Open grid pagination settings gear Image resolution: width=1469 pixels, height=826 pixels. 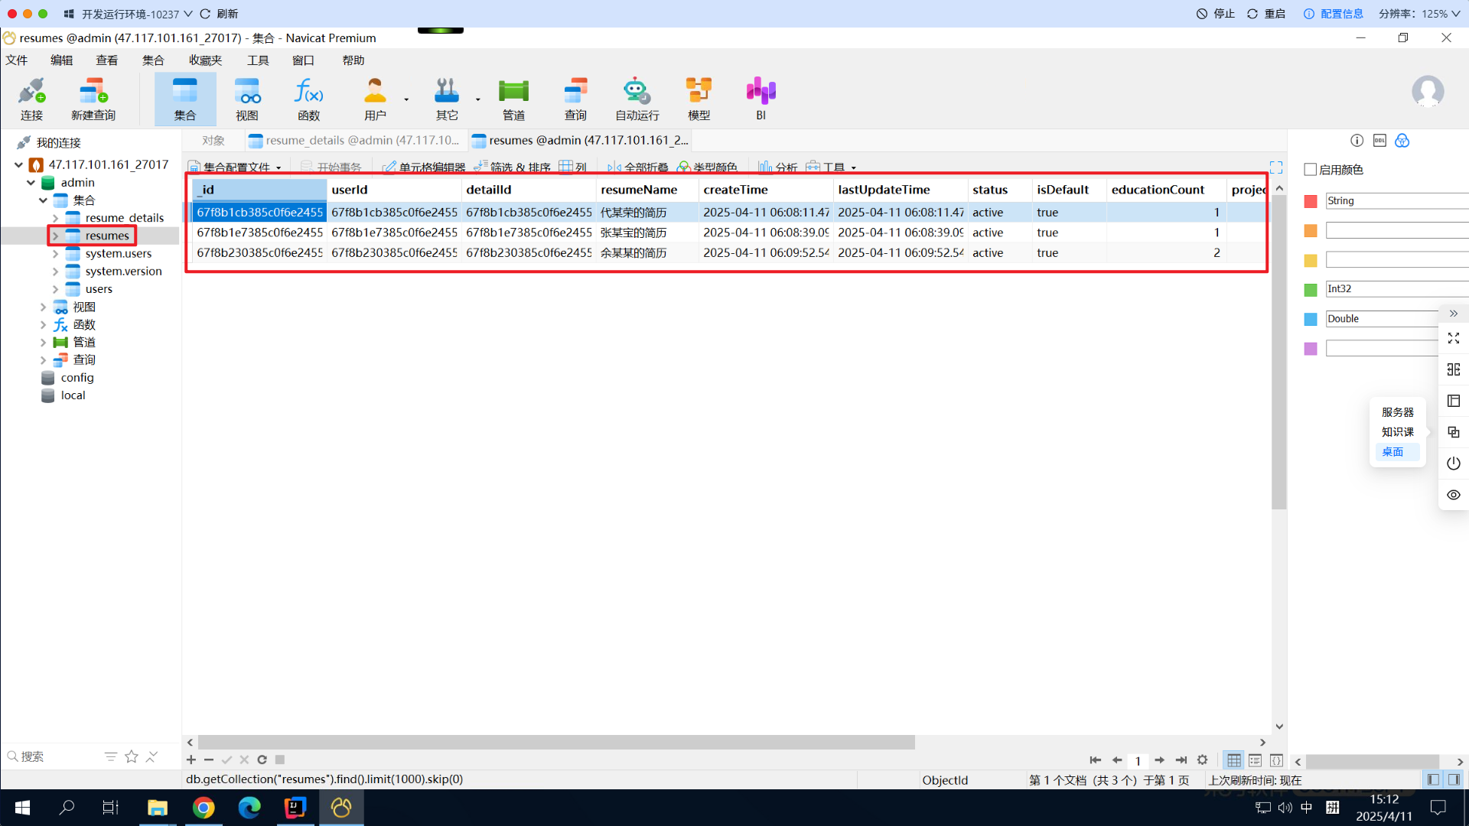(1203, 760)
